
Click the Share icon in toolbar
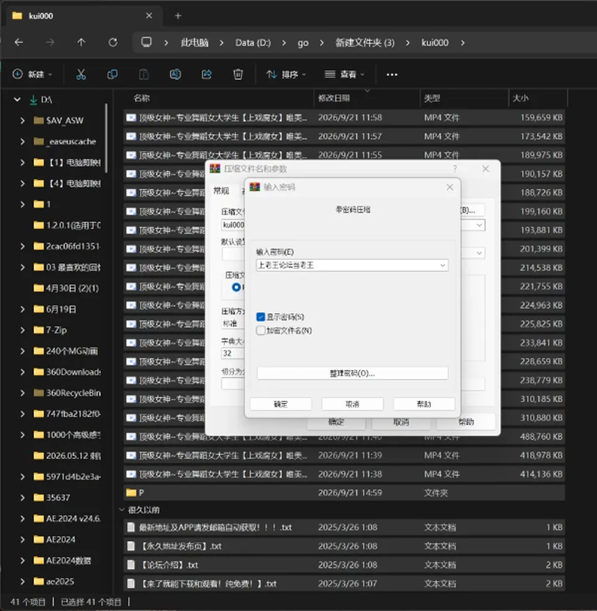207,74
